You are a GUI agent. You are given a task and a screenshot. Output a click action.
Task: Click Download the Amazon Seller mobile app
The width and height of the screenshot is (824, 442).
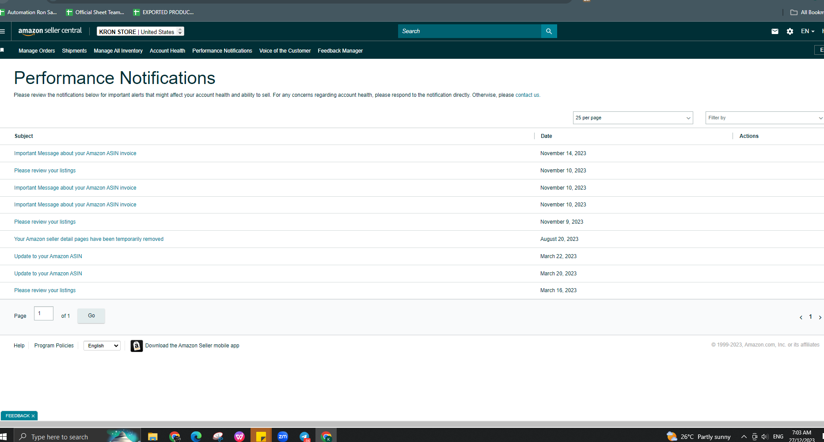point(192,346)
